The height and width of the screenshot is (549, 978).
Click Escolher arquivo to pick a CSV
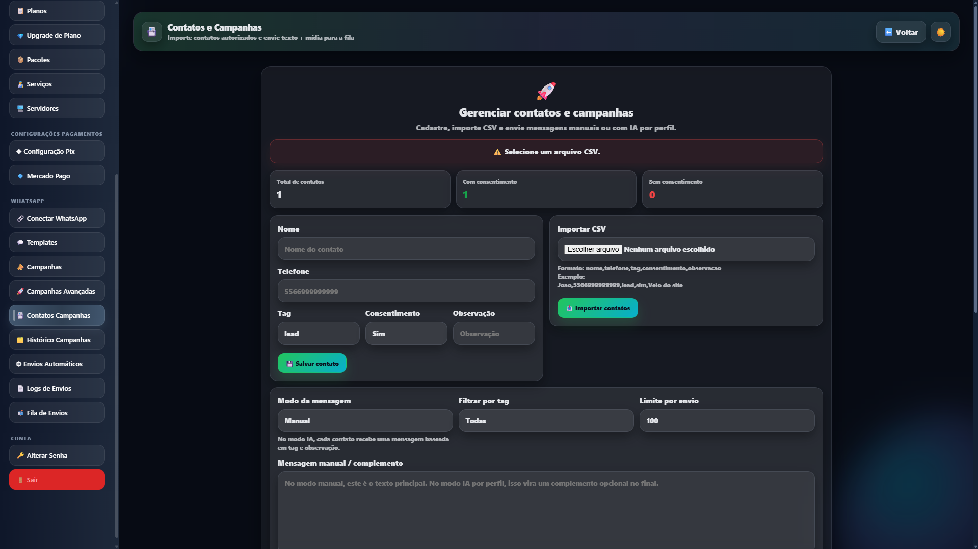[593, 249]
